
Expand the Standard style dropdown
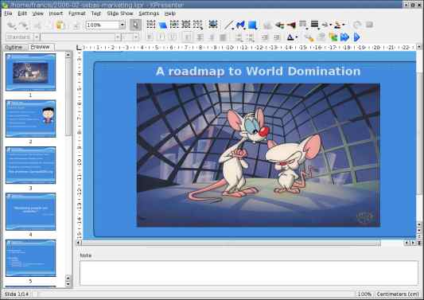point(37,37)
